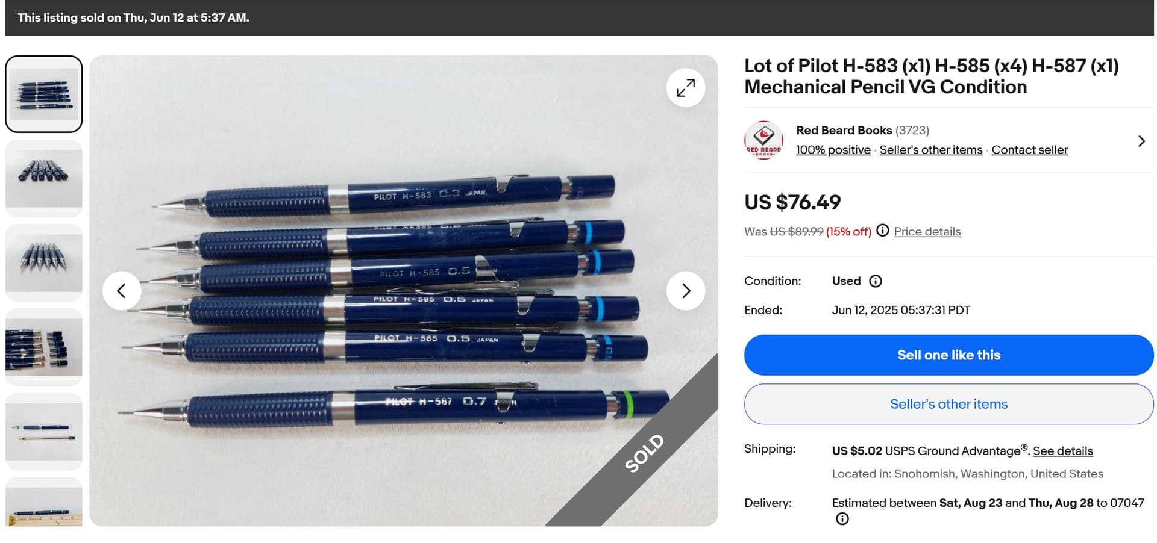Screen dimensions: 1157x543
Task: Show the previous product image
Action: pos(122,291)
